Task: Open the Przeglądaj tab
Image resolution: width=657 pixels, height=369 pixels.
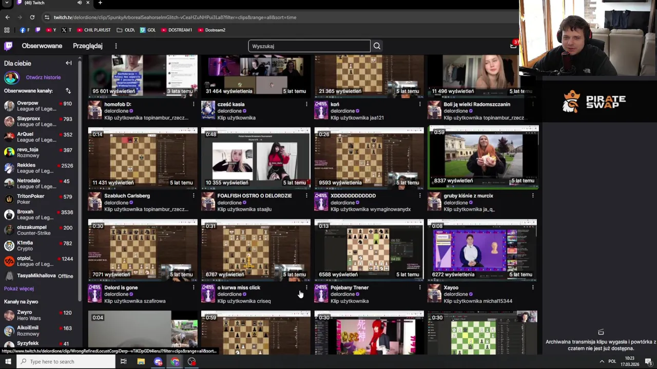Action: [88, 46]
